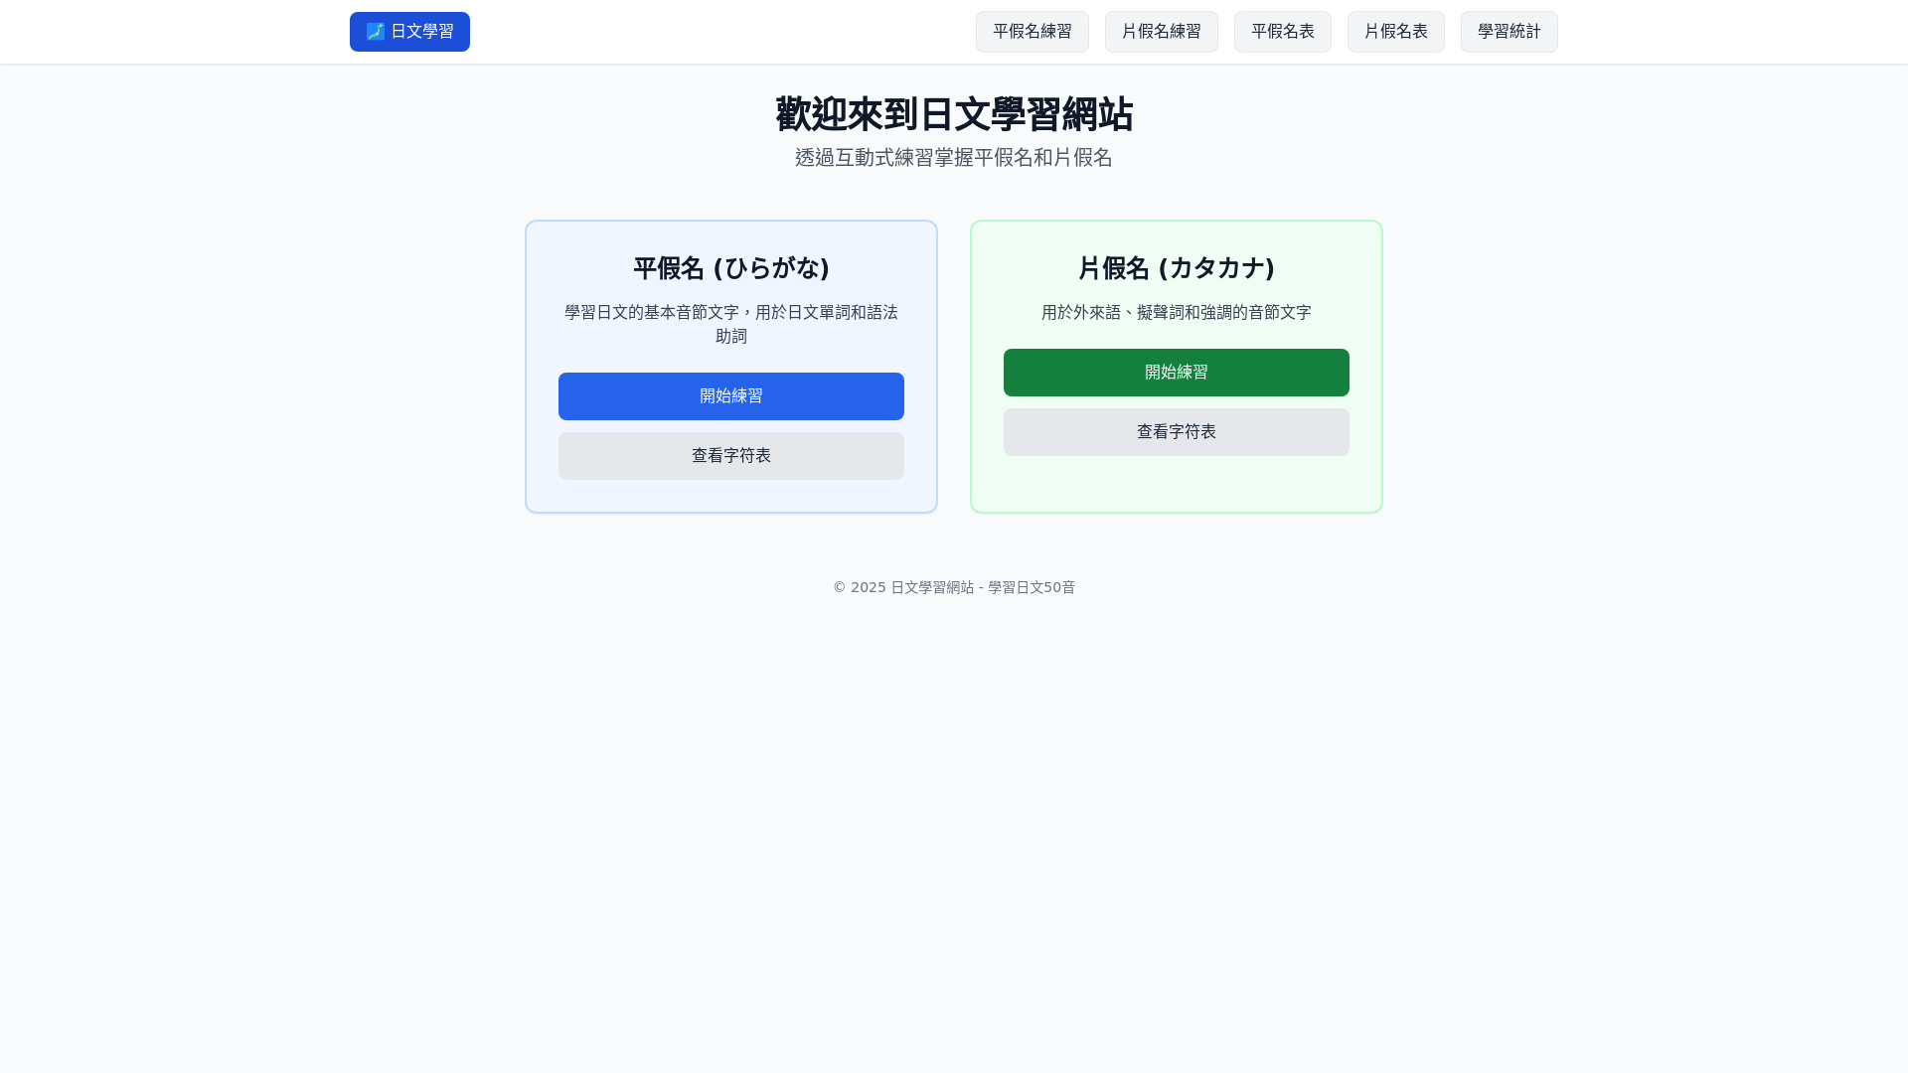Screen dimensions: 1908x1073
Task: Open 片假名練習 in the navigation bar
Action: [1162, 32]
